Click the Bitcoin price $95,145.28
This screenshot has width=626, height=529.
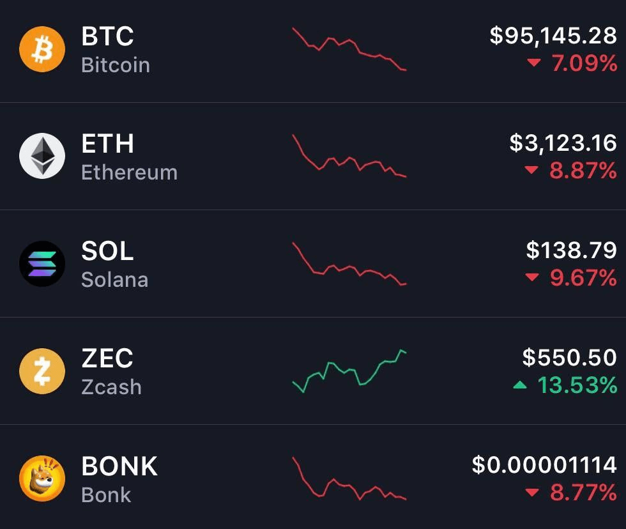[553, 36]
